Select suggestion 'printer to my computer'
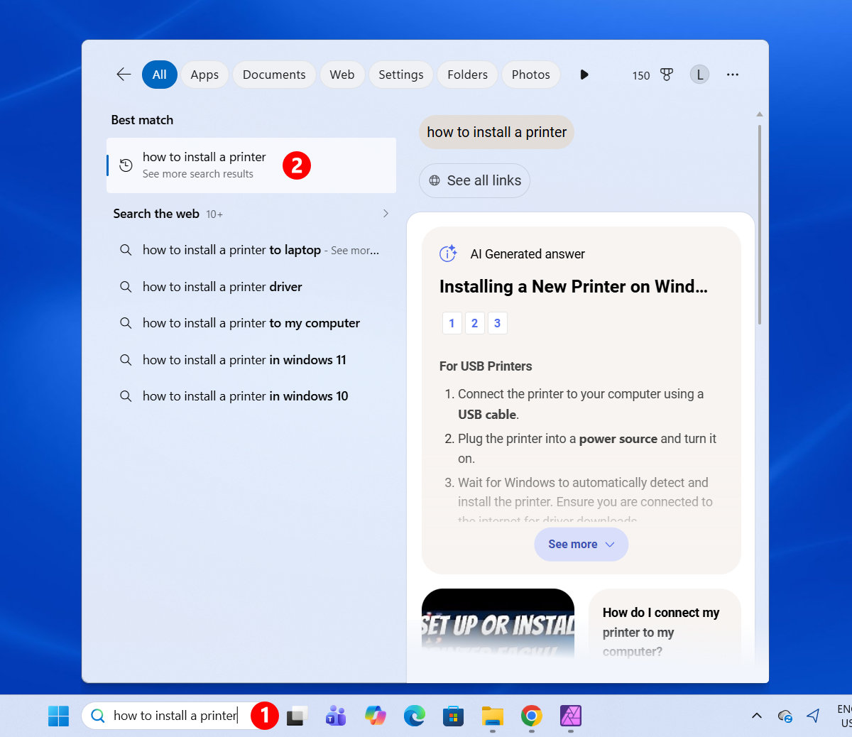This screenshot has width=852, height=737. point(251,323)
